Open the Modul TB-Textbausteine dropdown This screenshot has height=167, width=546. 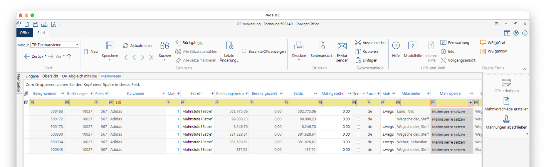coord(77,45)
